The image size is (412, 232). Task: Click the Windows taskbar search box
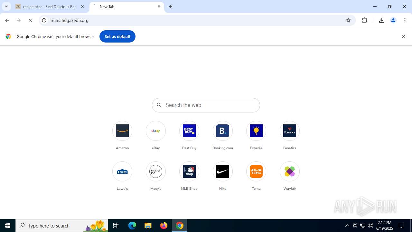[x=62, y=226]
